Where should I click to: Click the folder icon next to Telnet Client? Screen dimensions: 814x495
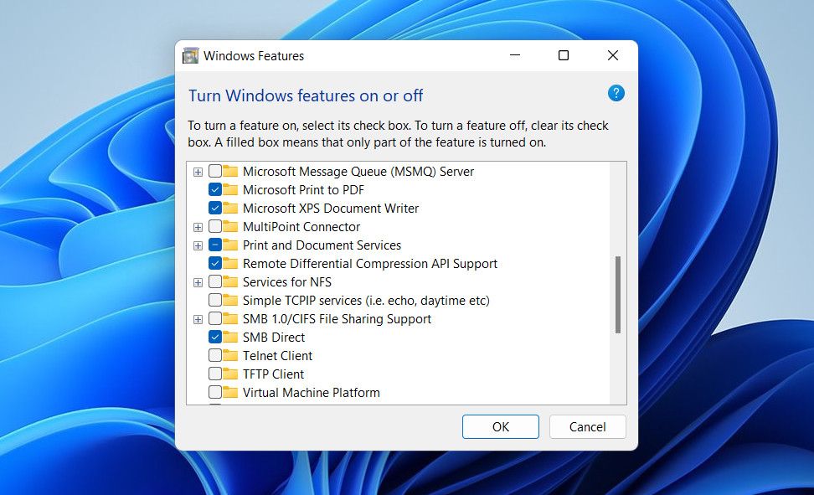click(x=229, y=355)
